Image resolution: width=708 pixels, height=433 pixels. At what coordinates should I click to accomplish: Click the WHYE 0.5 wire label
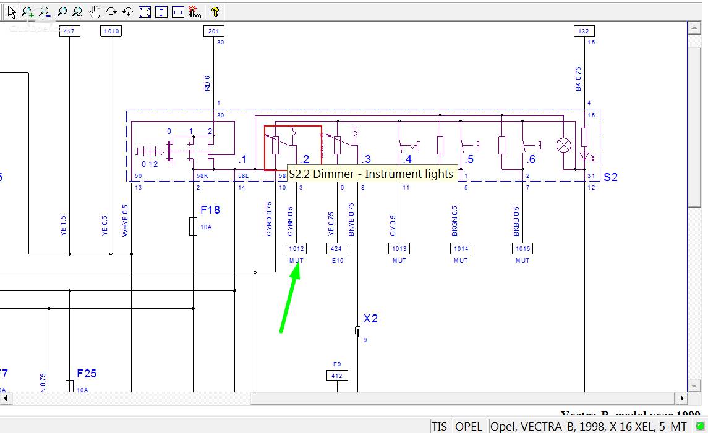(x=125, y=221)
